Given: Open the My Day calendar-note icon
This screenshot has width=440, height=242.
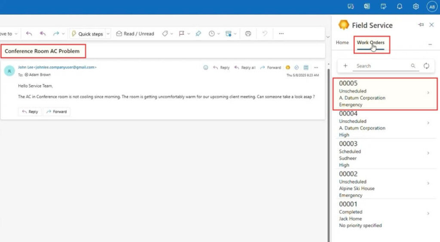Looking at the screenshot, I should (x=383, y=6).
